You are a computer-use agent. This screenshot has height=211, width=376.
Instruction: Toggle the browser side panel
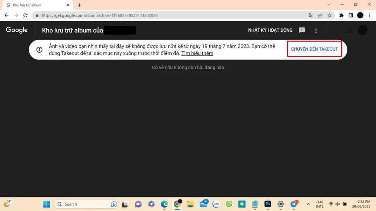coord(350,15)
